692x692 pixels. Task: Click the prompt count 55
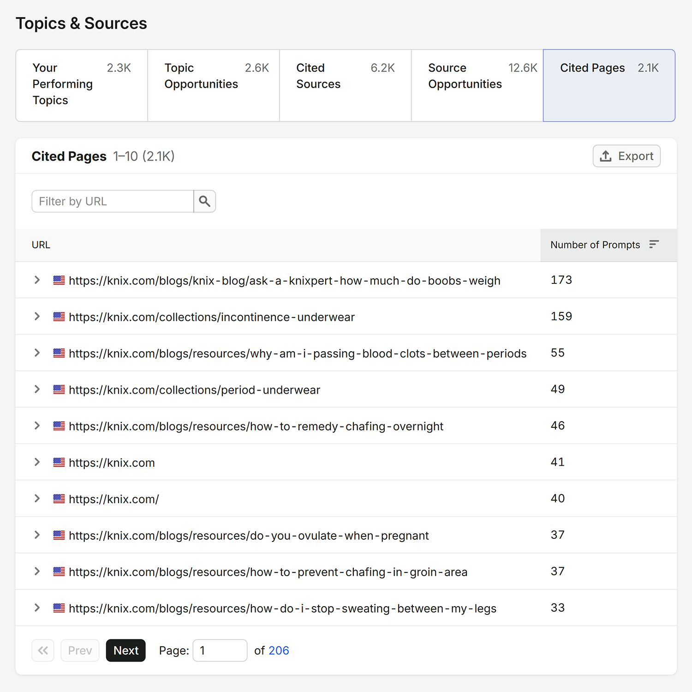click(x=558, y=353)
